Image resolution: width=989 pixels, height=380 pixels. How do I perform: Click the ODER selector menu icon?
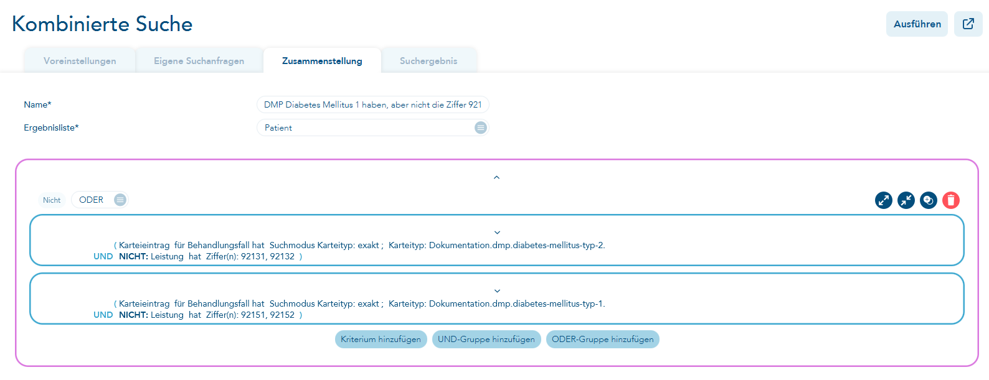point(120,200)
